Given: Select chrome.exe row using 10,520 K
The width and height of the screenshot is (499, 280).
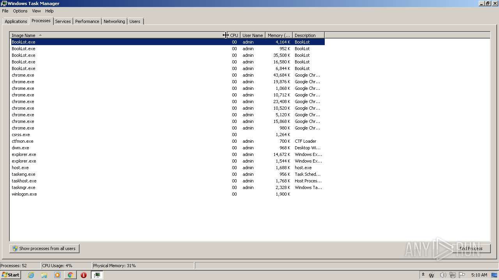Looking at the screenshot, I should (167, 108).
